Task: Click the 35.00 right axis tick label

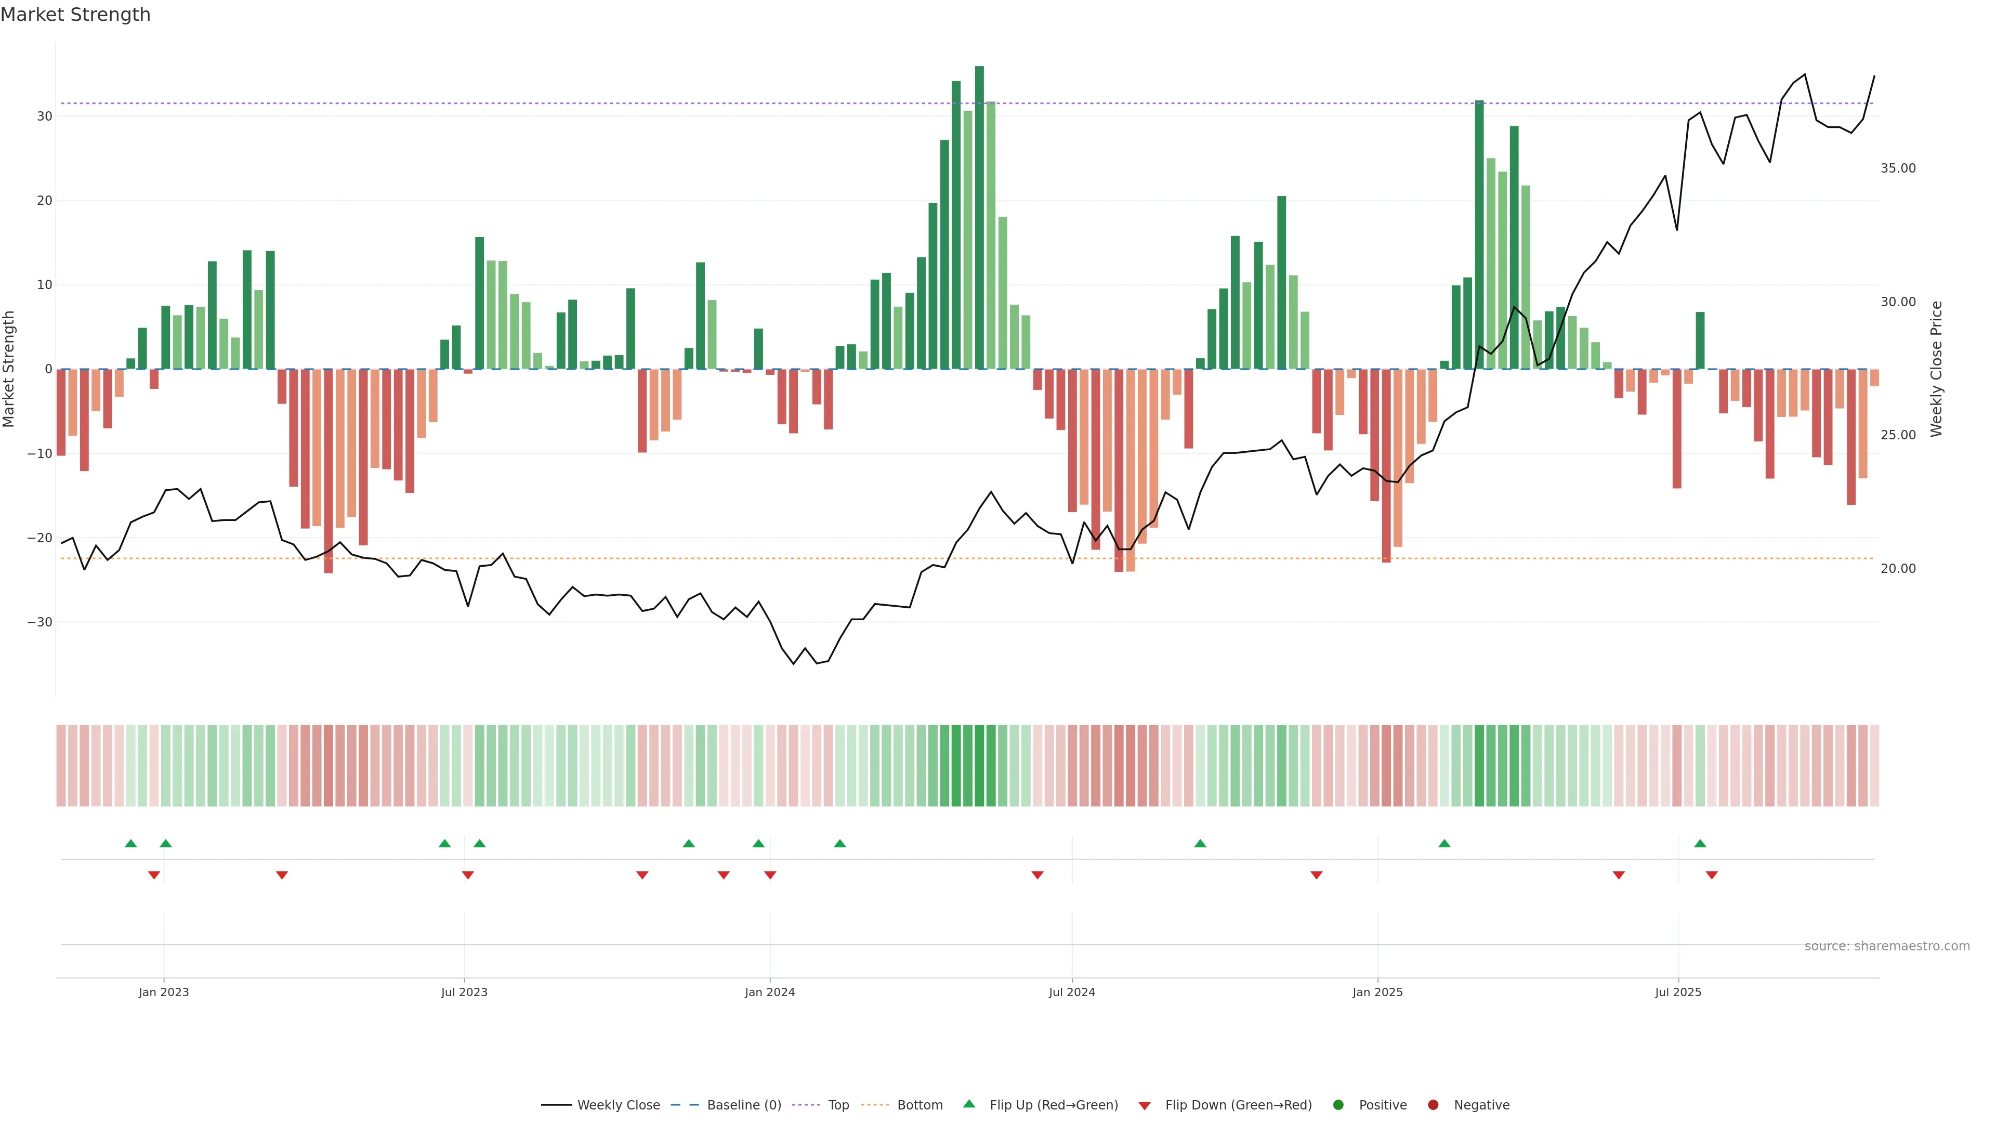Action: (x=1898, y=168)
